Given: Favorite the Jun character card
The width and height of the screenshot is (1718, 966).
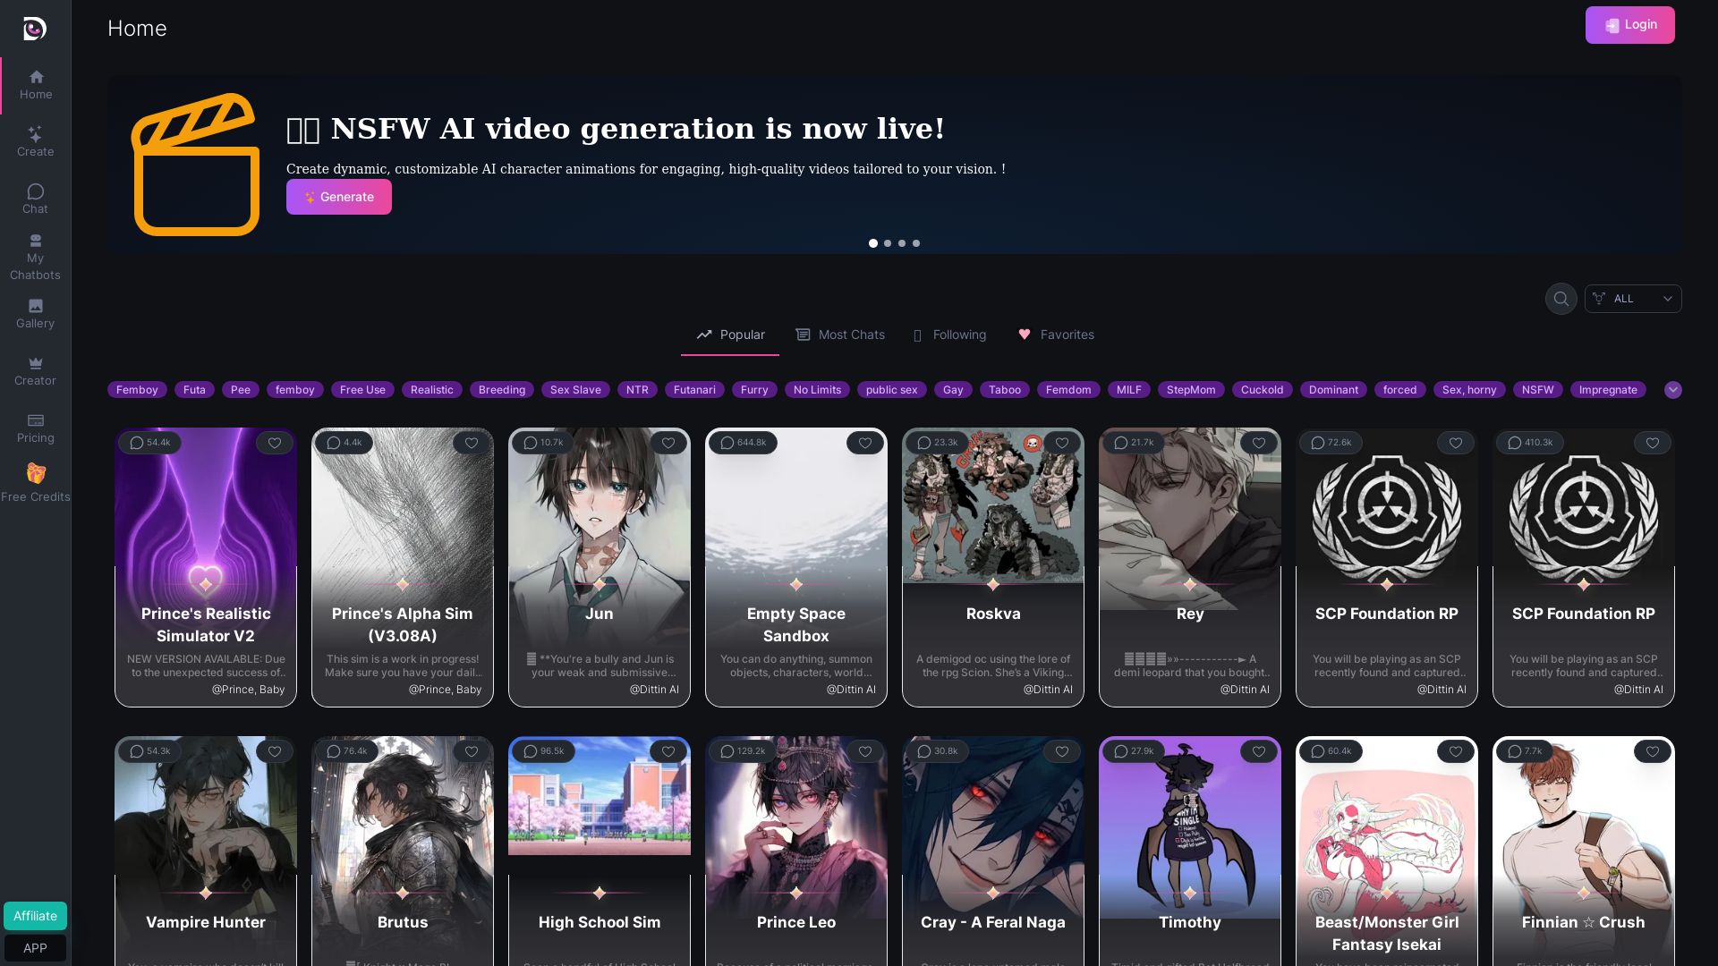Looking at the screenshot, I should tap(668, 443).
